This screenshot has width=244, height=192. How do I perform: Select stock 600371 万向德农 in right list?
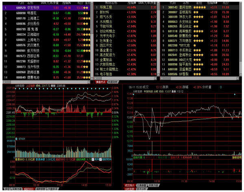coord(200,41)
